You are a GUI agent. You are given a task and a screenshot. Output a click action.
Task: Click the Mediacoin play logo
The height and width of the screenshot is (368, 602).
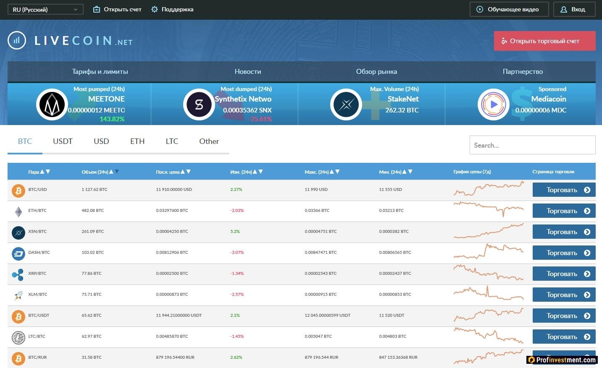click(x=493, y=104)
